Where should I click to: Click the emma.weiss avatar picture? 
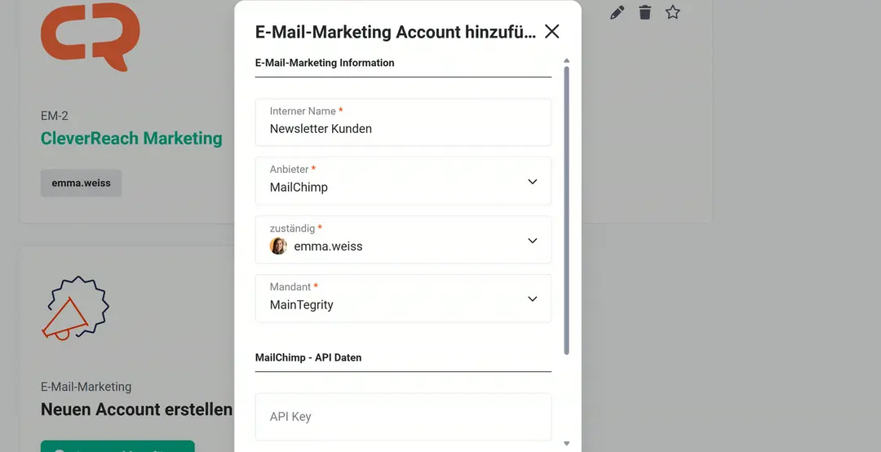pyautogui.click(x=278, y=246)
